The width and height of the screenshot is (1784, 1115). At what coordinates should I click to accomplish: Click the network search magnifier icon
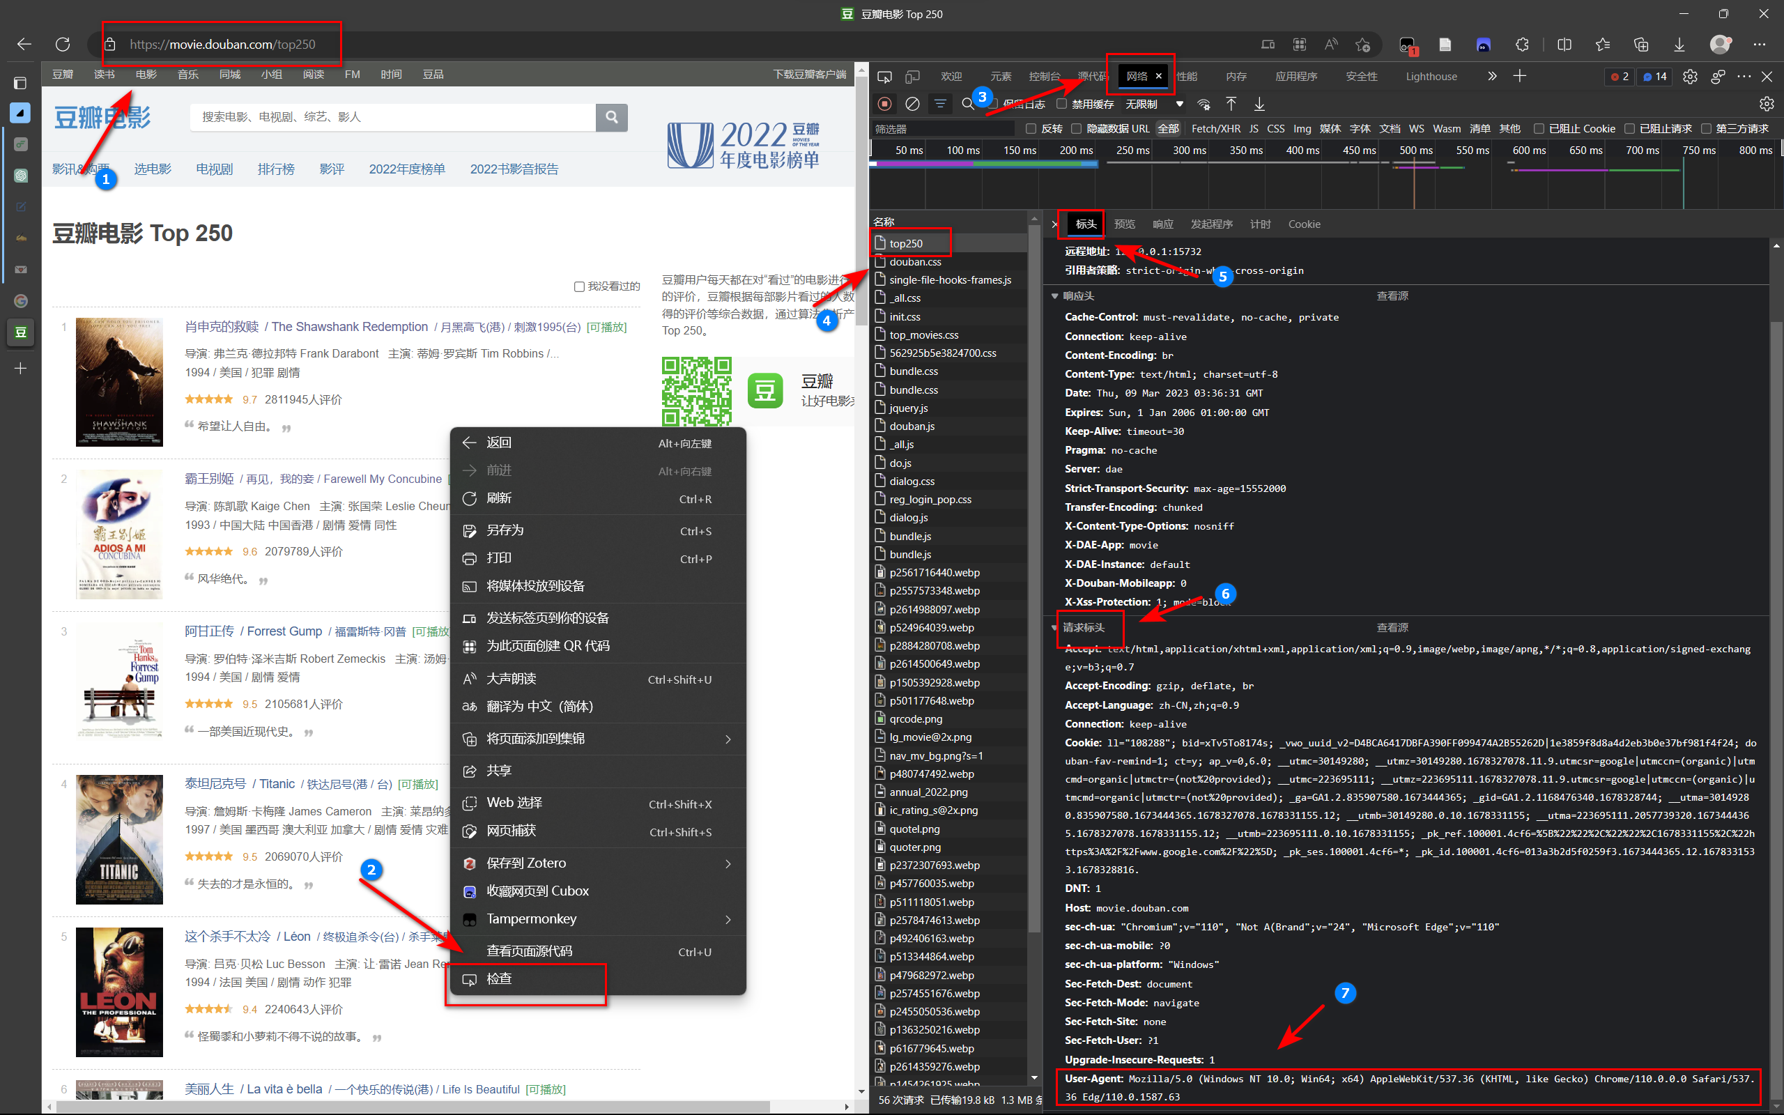[967, 104]
